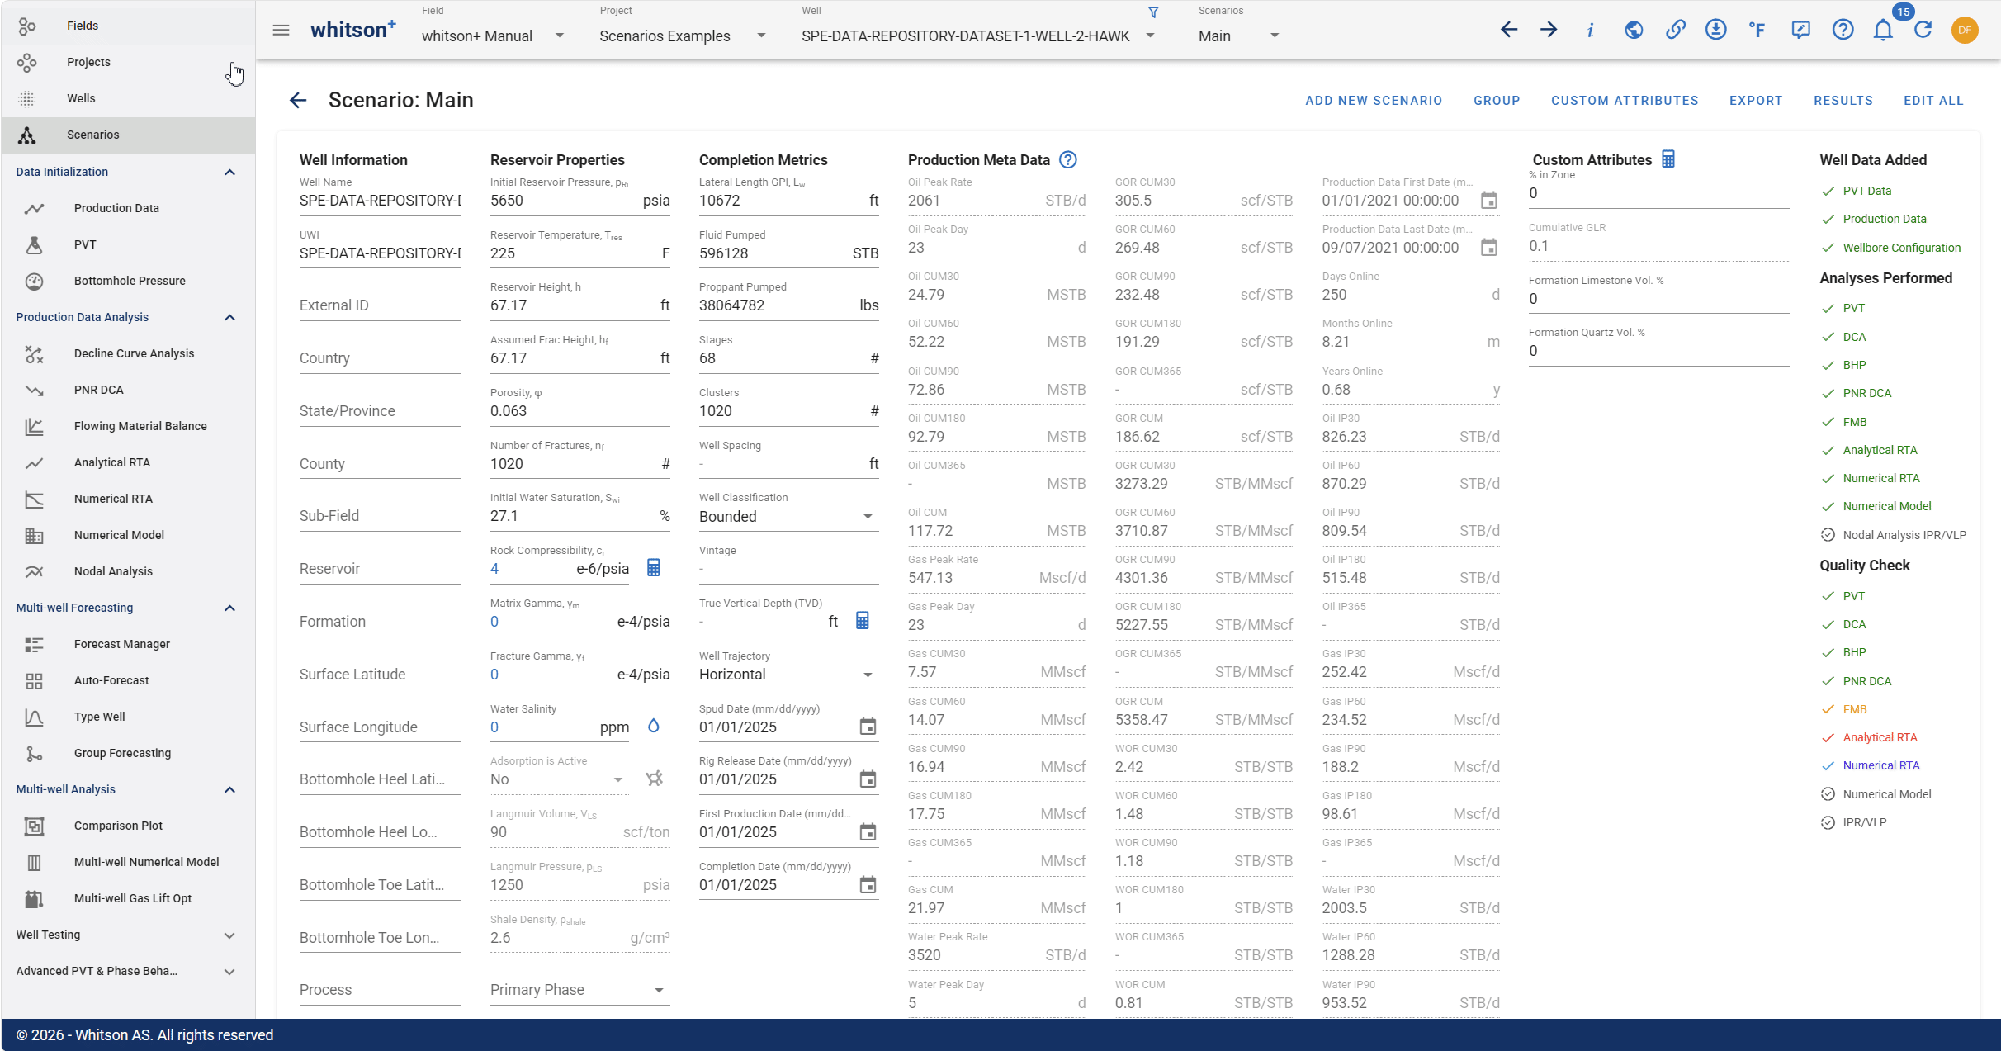Click Nodal Analysis IPR/VLP under Analyses Performed
The width and height of the screenshot is (2001, 1051).
pyautogui.click(x=1904, y=535)
